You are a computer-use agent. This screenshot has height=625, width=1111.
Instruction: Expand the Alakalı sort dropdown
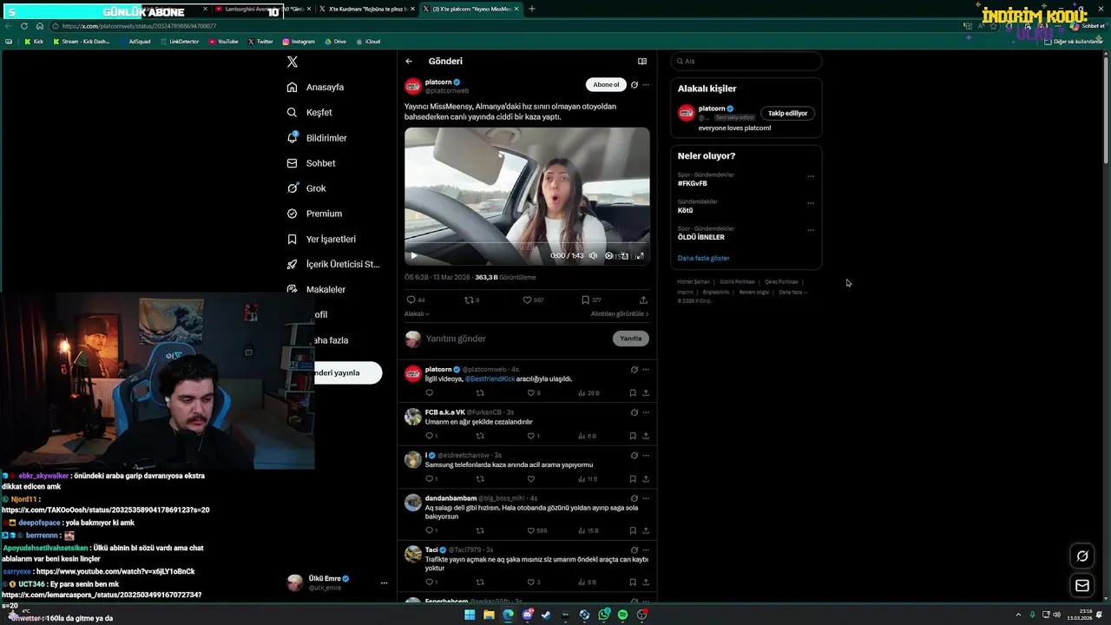[x=417, y=314]
